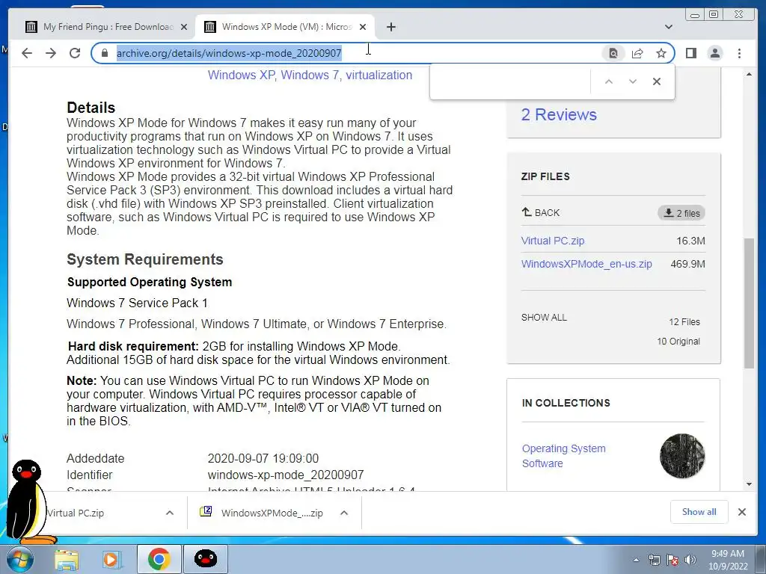This screenshot has width=766, height=574.
Task: Click the address bar URL
Action: pyautogui.click(x=229, y=53)
